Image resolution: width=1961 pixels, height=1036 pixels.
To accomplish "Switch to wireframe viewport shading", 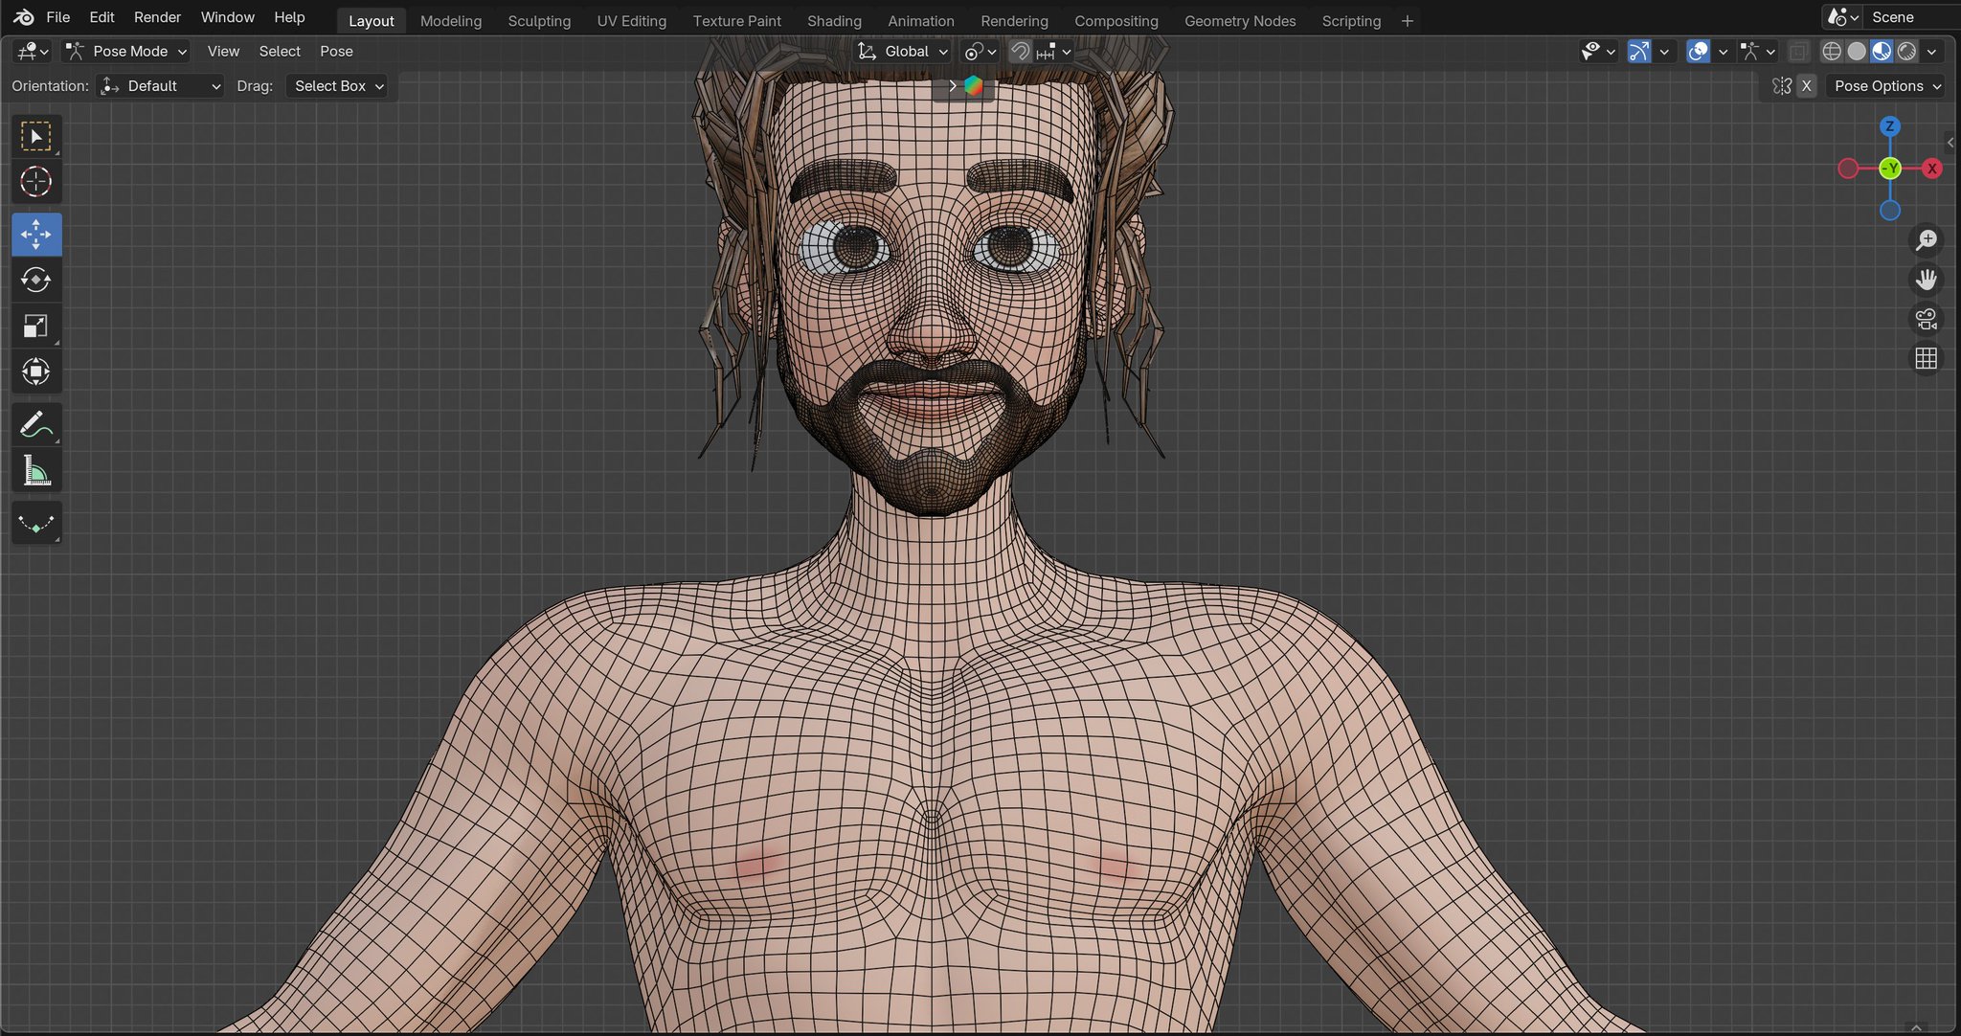I will [1832, 52].
